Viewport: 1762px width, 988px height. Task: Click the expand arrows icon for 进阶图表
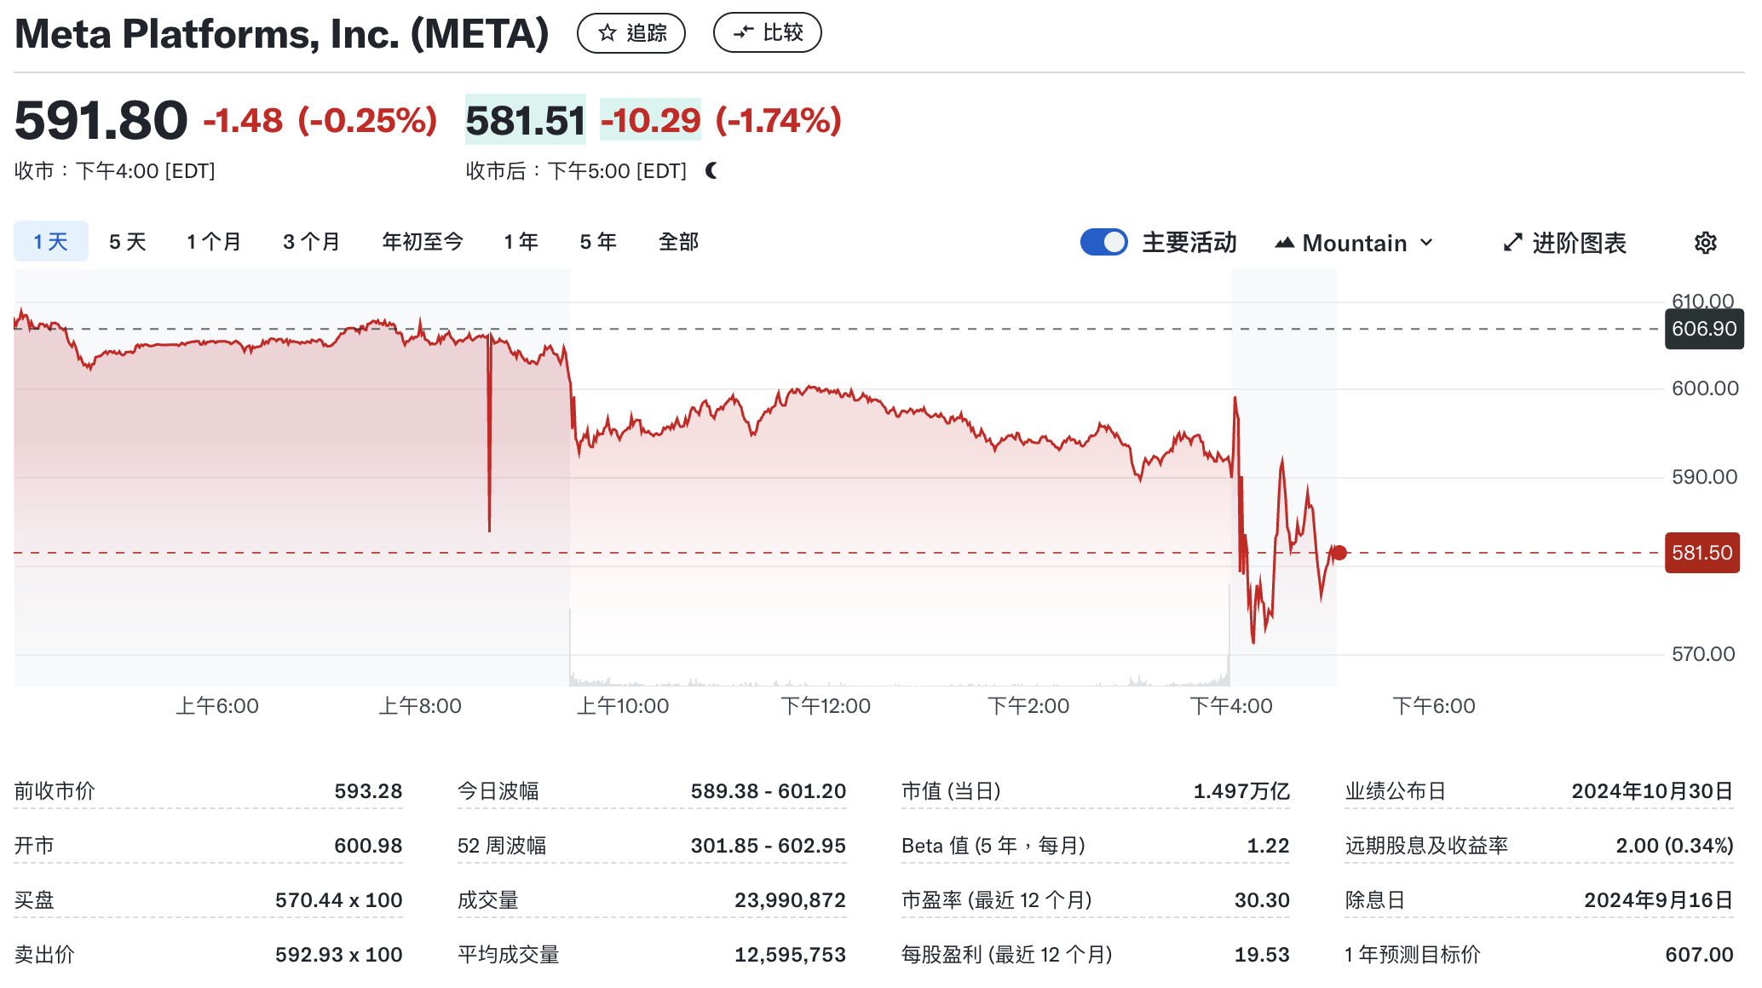click(x=1512, y=243)
